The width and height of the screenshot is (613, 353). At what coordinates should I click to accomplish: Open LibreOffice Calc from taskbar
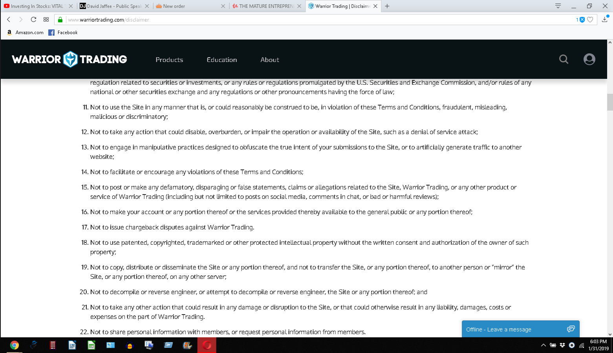[91, 345]
